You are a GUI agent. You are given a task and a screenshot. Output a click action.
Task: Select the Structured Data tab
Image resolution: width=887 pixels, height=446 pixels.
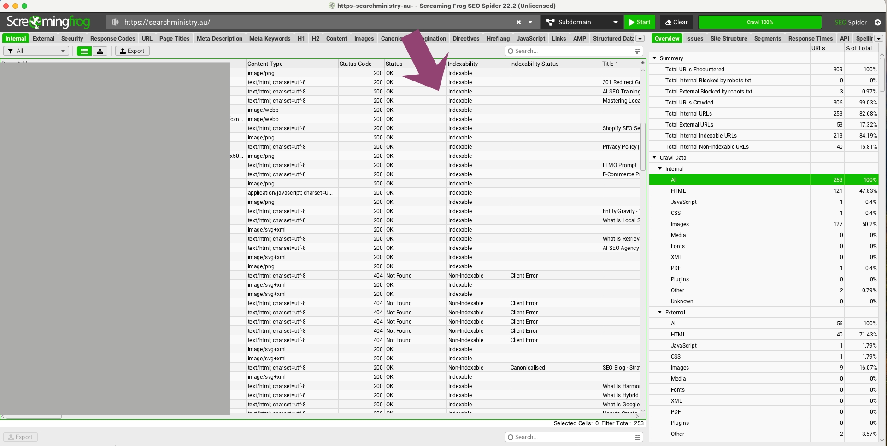[x=613, y=38]
